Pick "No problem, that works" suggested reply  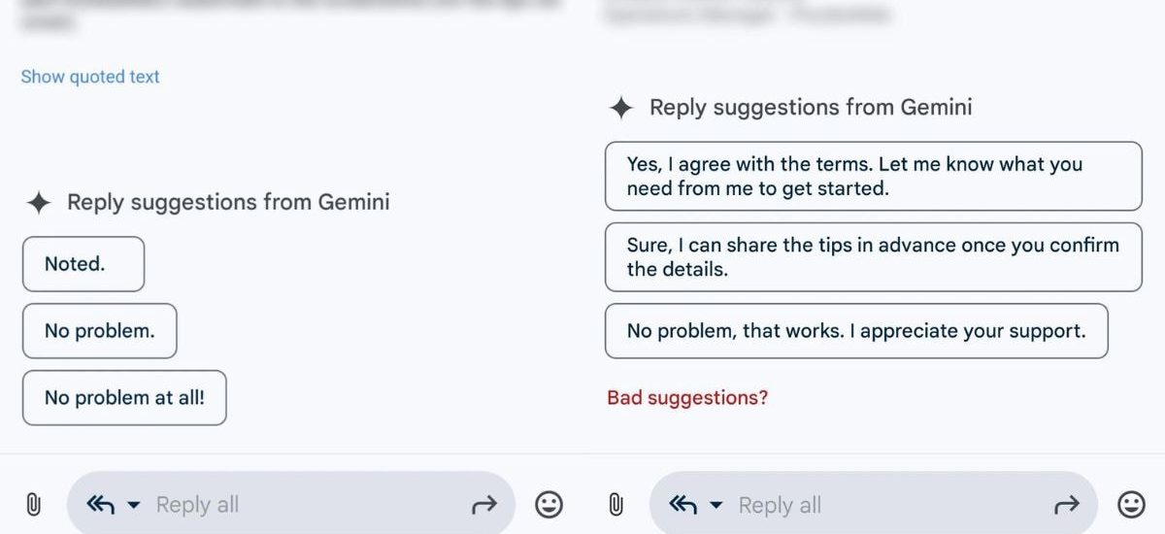point(855,331)
